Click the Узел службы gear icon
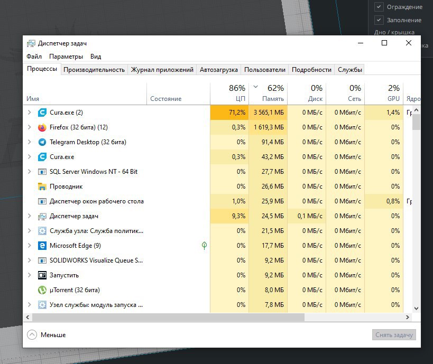 (x=42, y=305)
